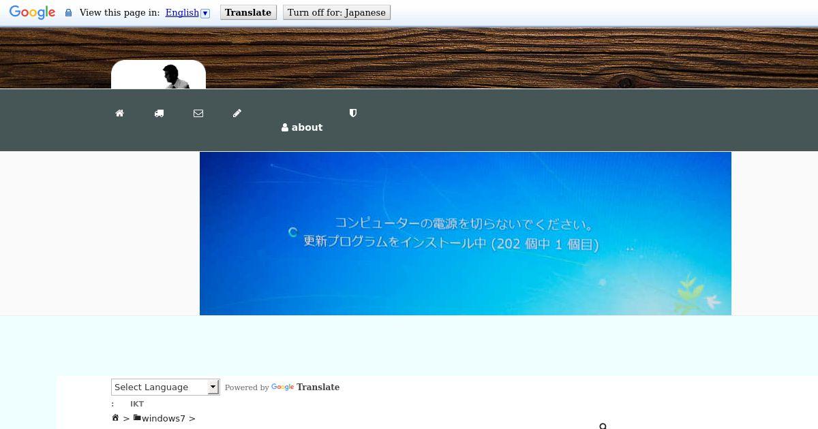Image resolution: width=818 pixels, height=429 pixels.
Task: Click the IKT author text
Action: coord(137,404)
